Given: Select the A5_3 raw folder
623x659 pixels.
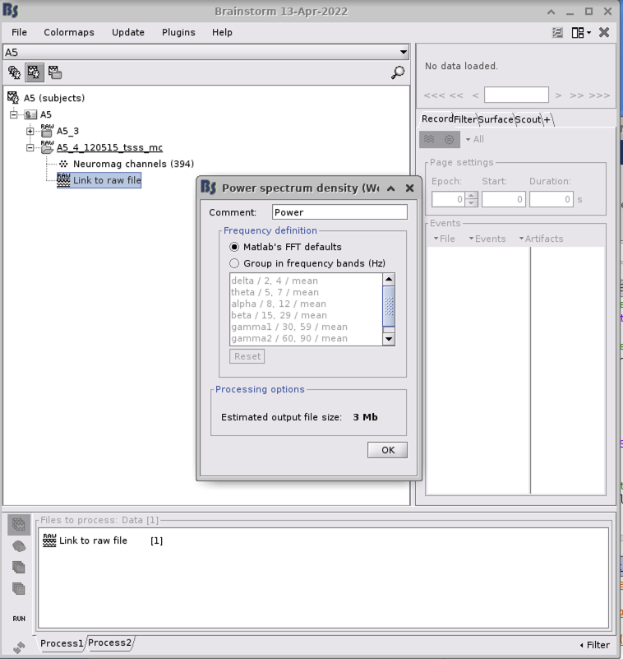Looking at the screenshot, I should (x=67, y=131).
